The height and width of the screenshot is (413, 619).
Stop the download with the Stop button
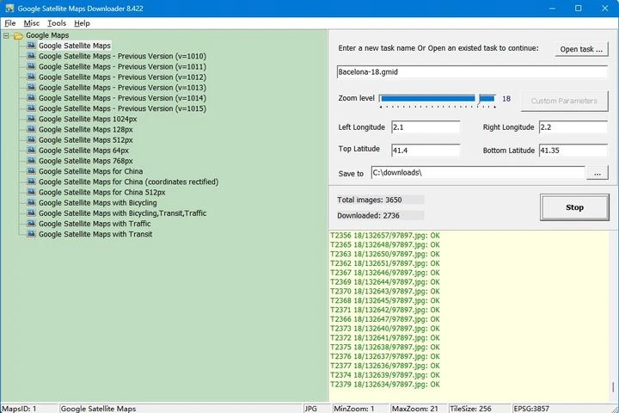pos(574,207)
